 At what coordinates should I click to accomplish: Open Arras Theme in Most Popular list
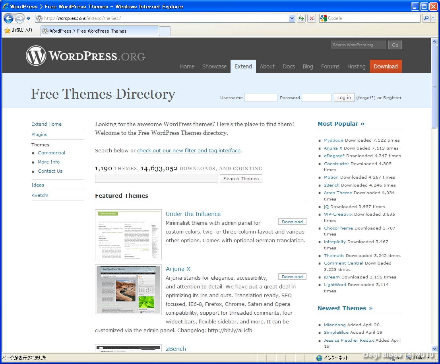pos(338,193)
